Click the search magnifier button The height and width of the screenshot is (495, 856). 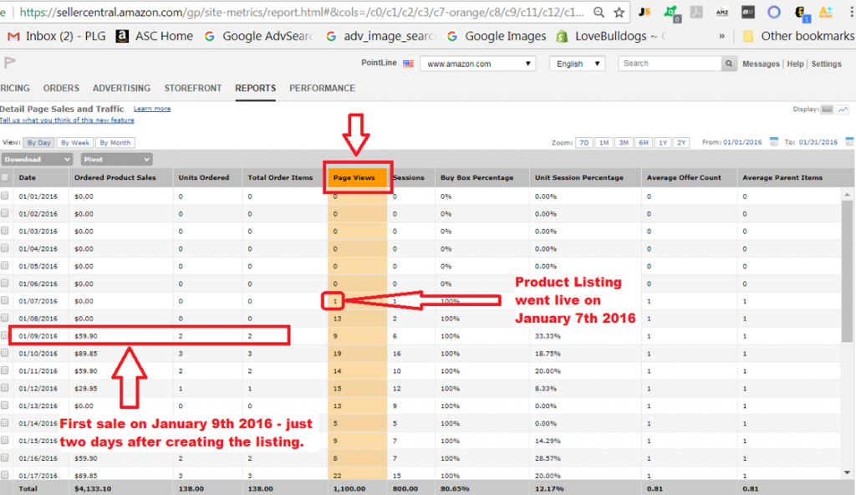[x=729, y=64]
